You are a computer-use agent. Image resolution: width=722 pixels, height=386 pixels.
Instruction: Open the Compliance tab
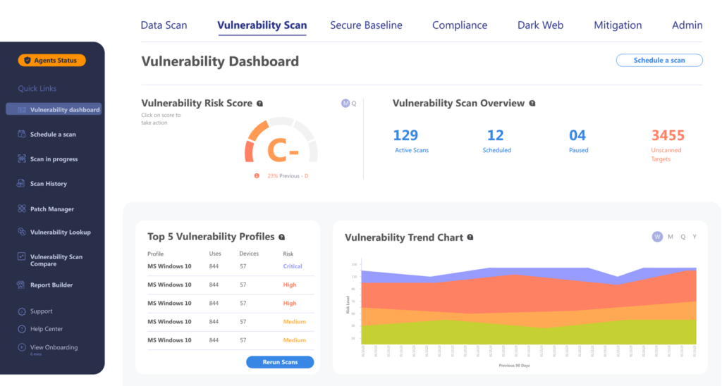click(460, 25)
